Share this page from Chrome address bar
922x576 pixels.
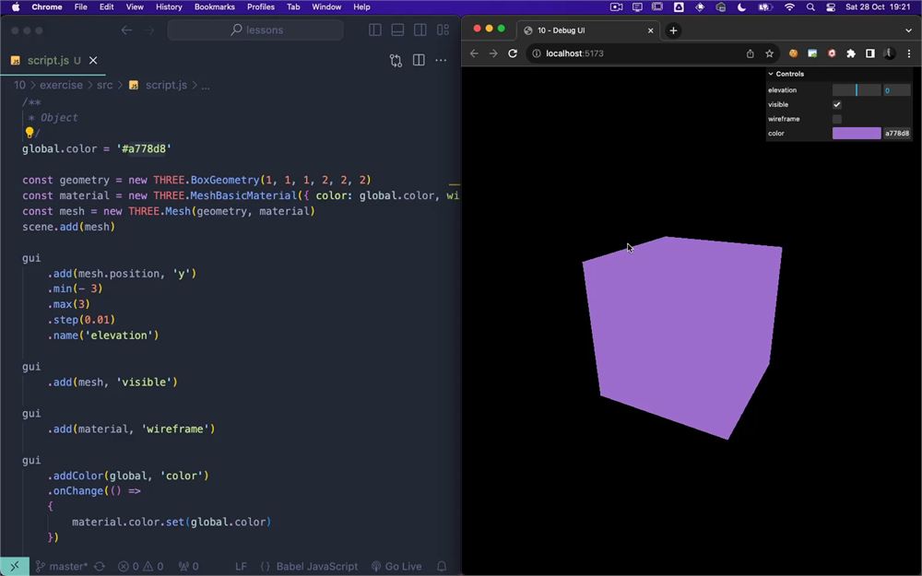[751, 53]
